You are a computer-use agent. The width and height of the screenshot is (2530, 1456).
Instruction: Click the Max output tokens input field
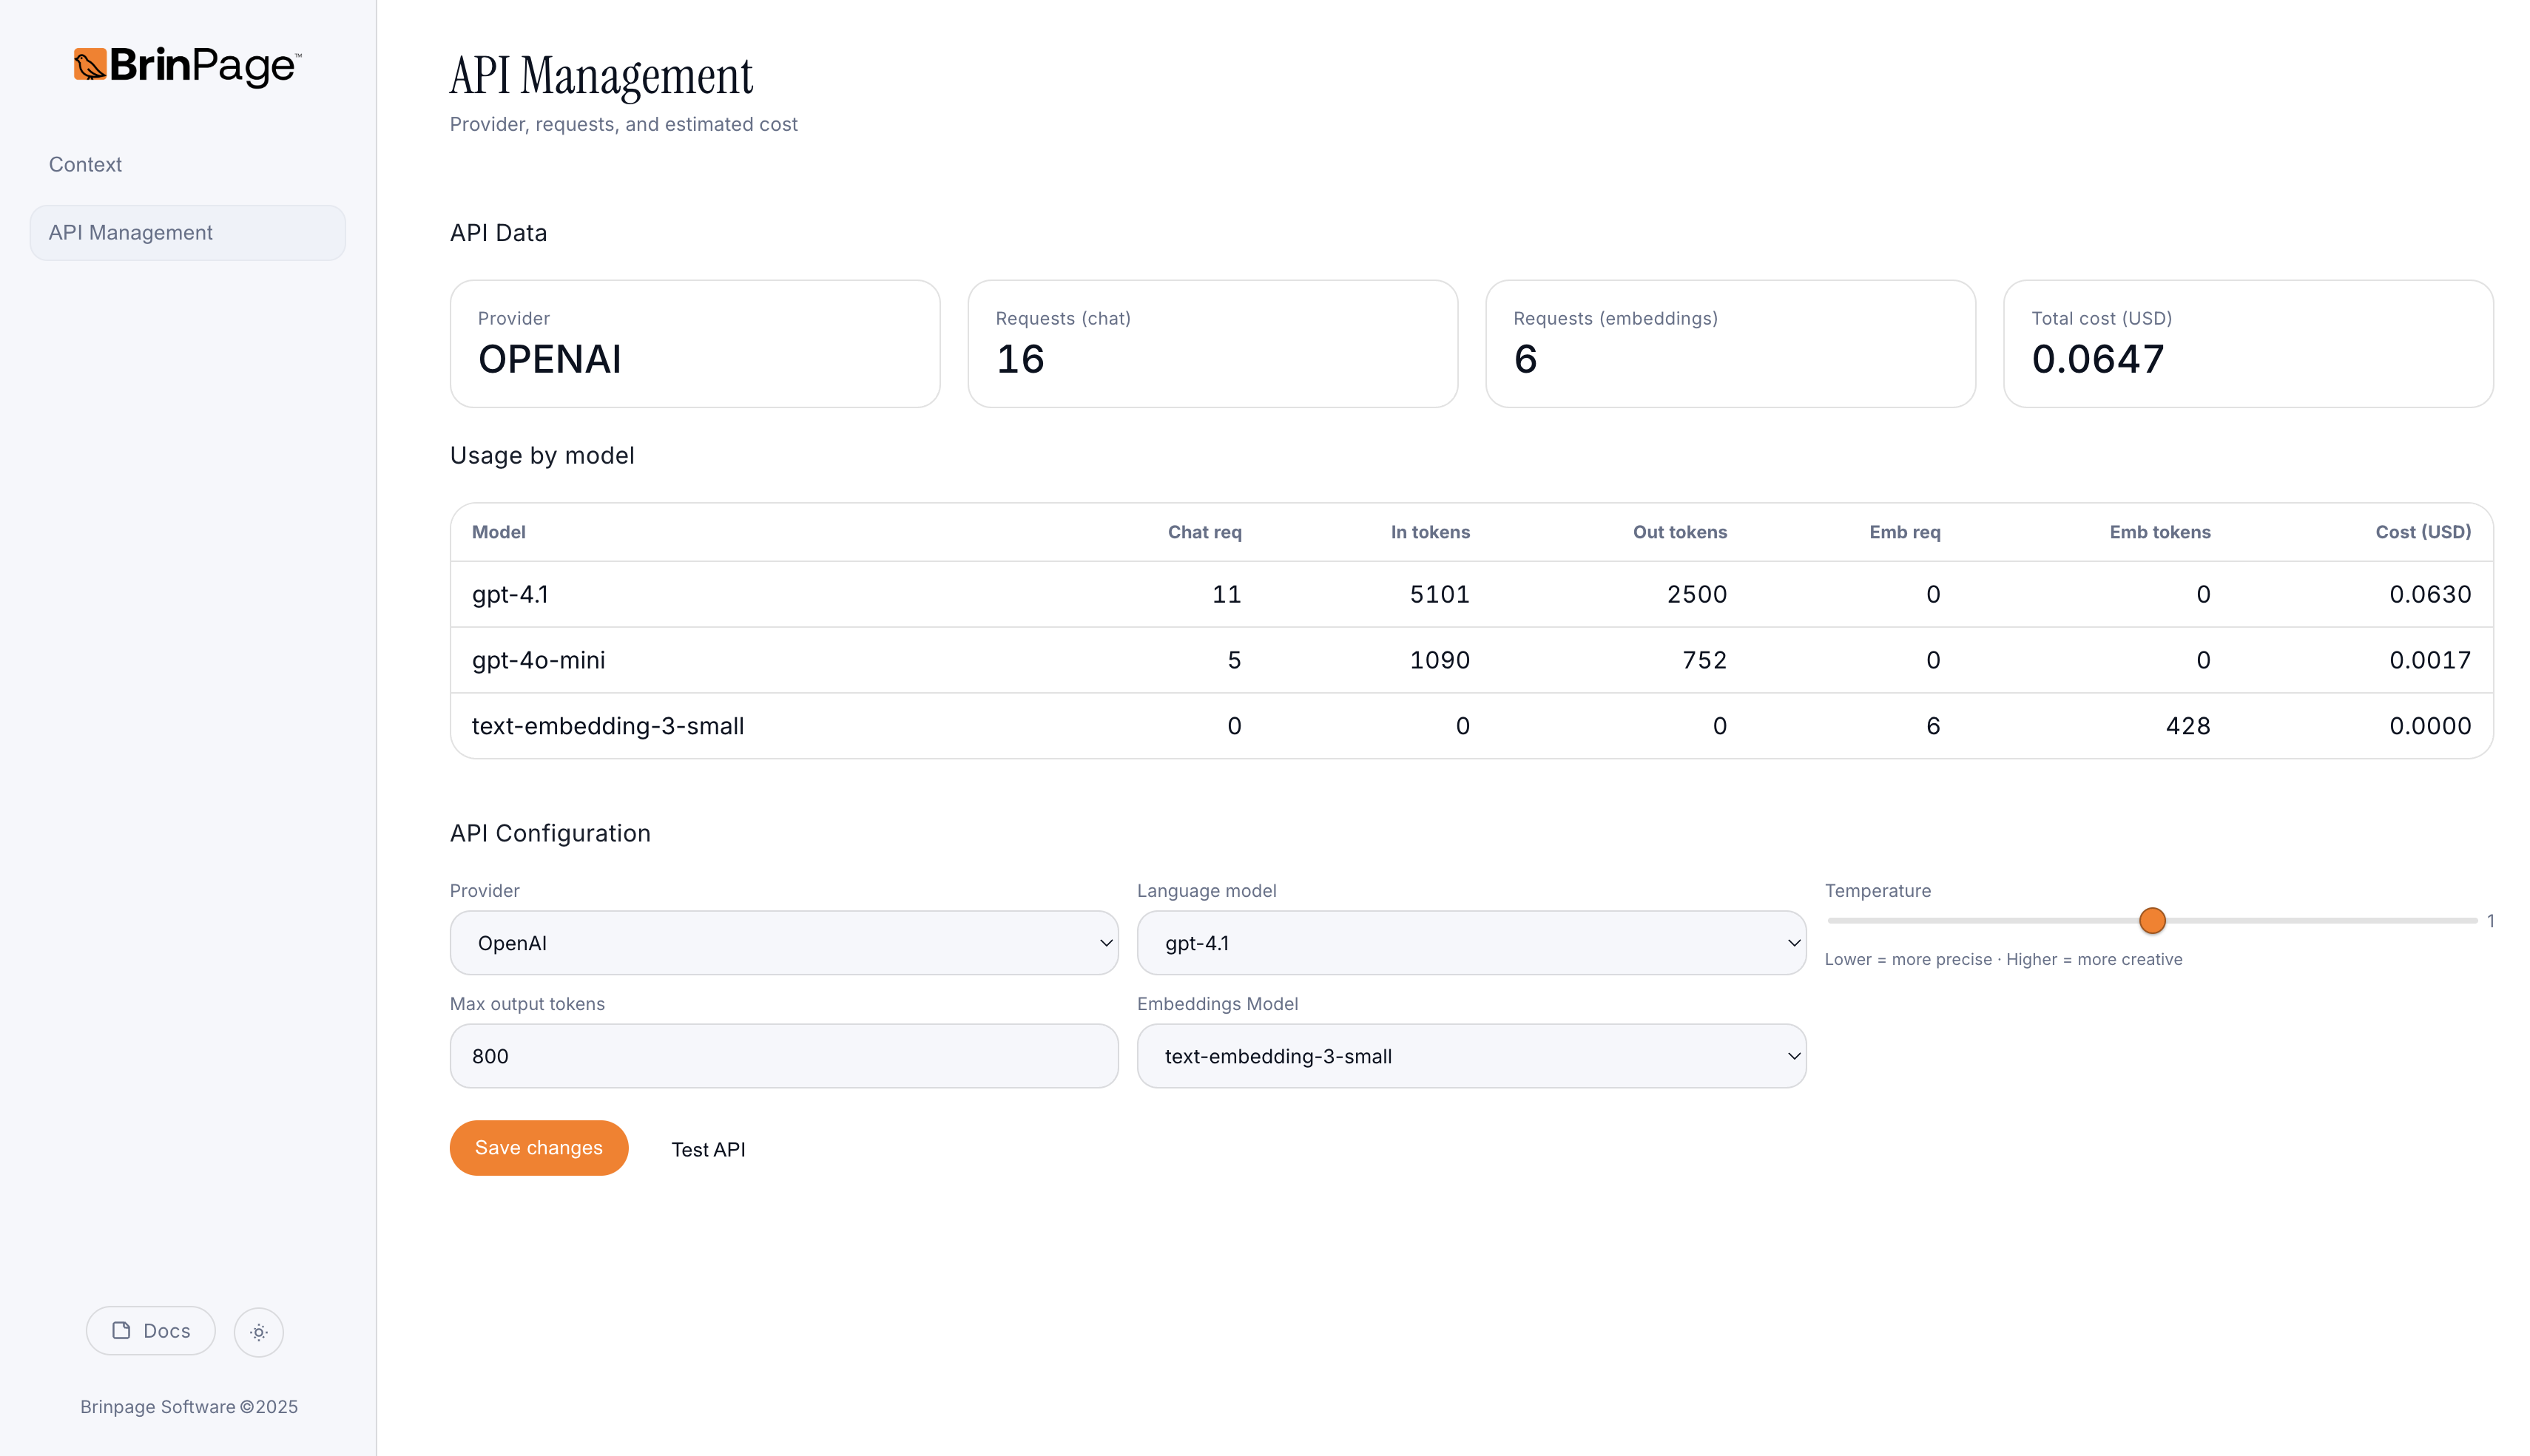click(784, 1055)
